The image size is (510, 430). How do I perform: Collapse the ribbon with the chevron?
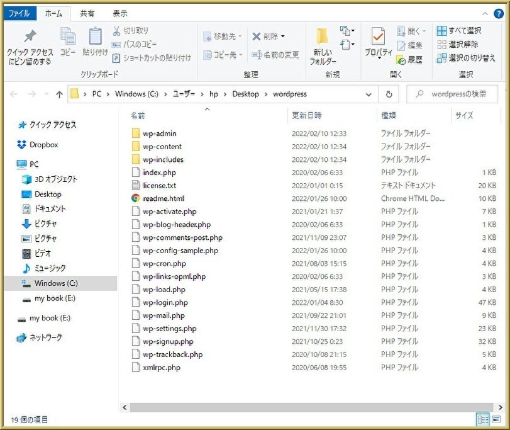coord(485,14)
